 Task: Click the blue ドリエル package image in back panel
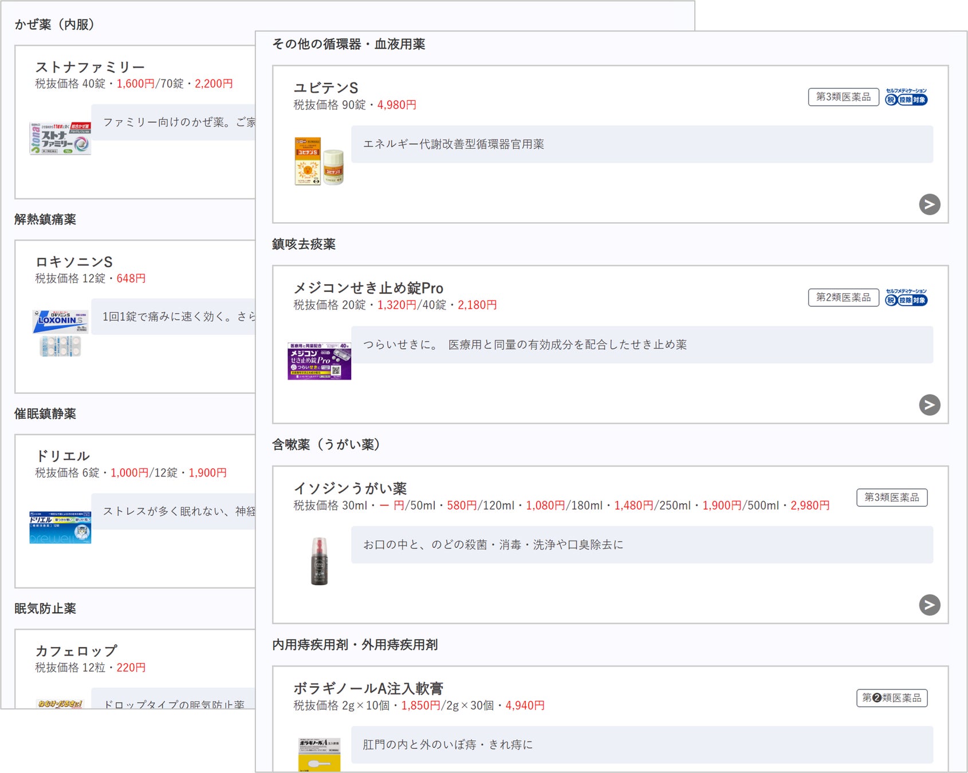coord(60,527)
